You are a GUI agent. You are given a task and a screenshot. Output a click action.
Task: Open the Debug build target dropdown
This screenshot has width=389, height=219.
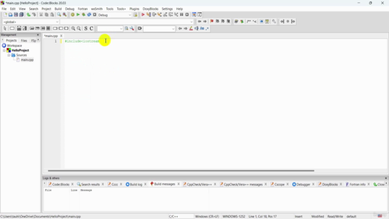coord(114,15)
